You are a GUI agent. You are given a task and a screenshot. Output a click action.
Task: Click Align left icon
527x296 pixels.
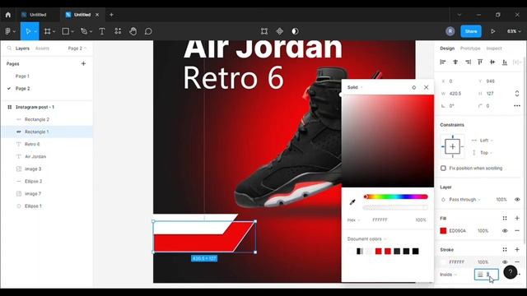point(443,62)
